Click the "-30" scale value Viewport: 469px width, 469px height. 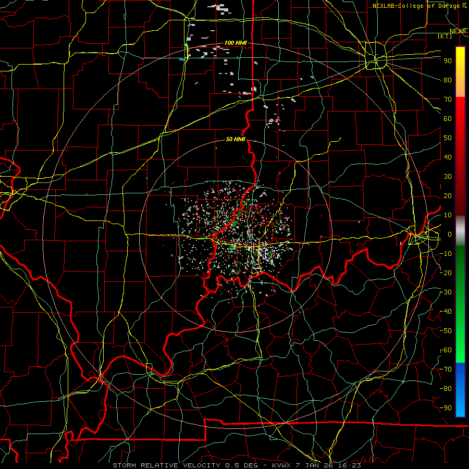446,292
